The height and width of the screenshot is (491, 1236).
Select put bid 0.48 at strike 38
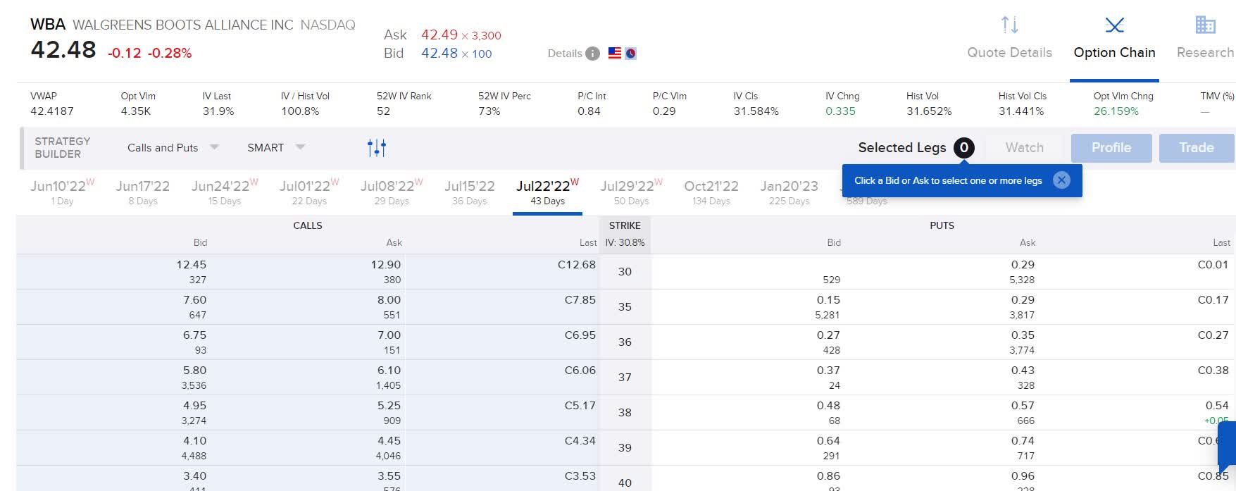(828, 406)
